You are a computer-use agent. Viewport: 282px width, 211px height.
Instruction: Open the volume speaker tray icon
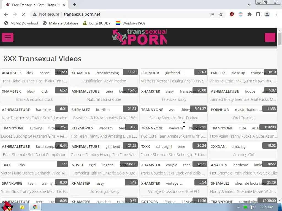(252, 207)
